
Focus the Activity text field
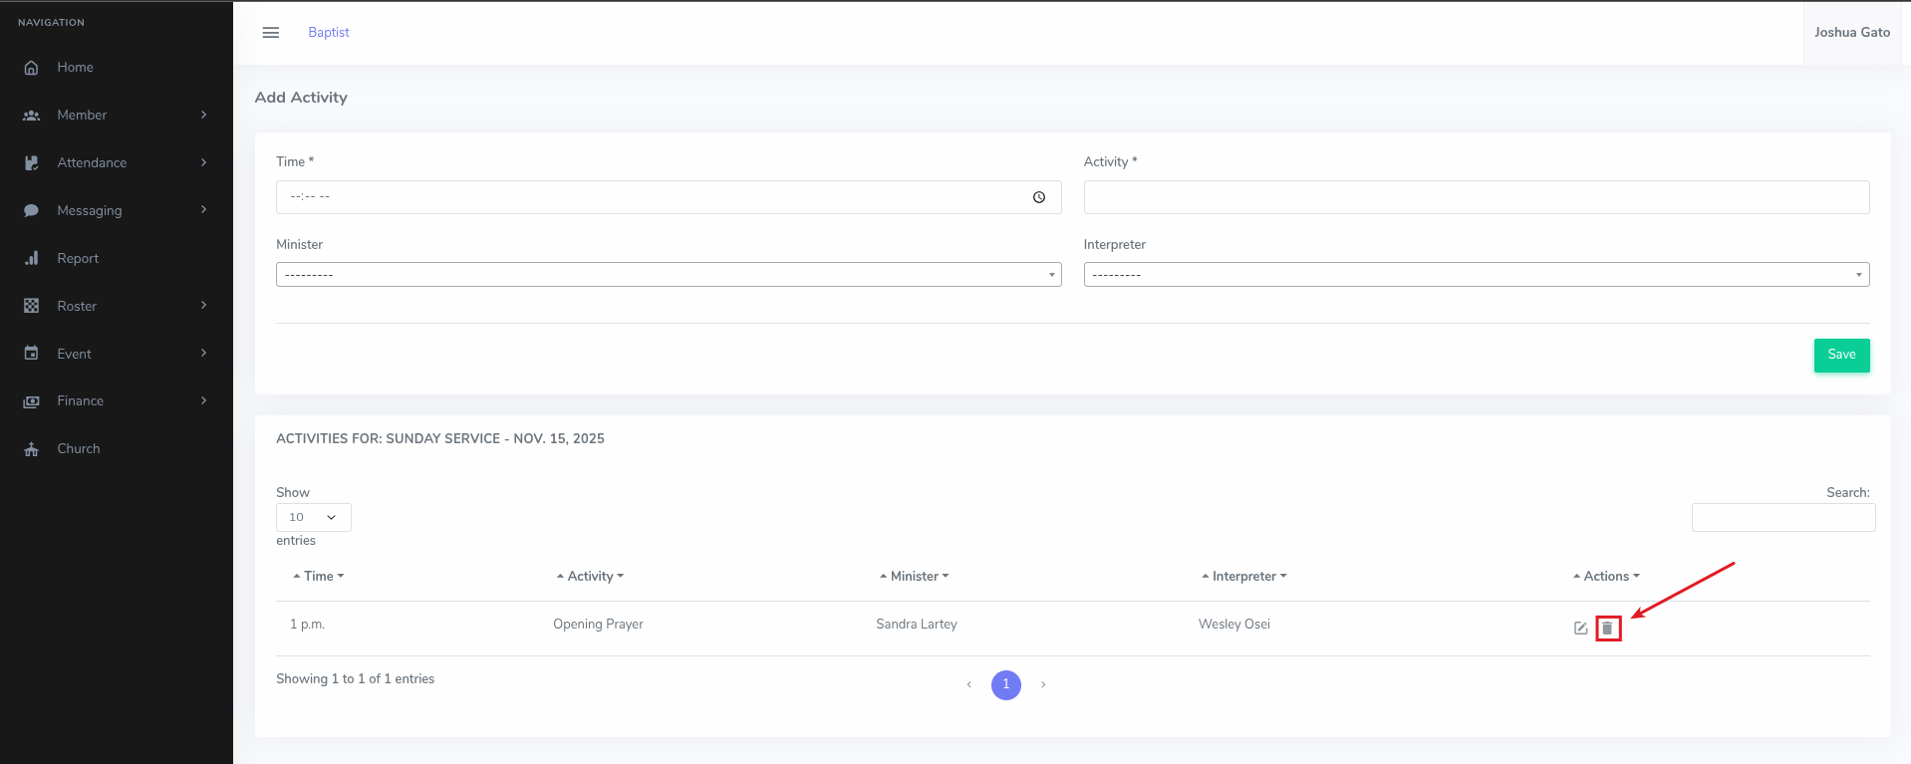click(1476, 197)
